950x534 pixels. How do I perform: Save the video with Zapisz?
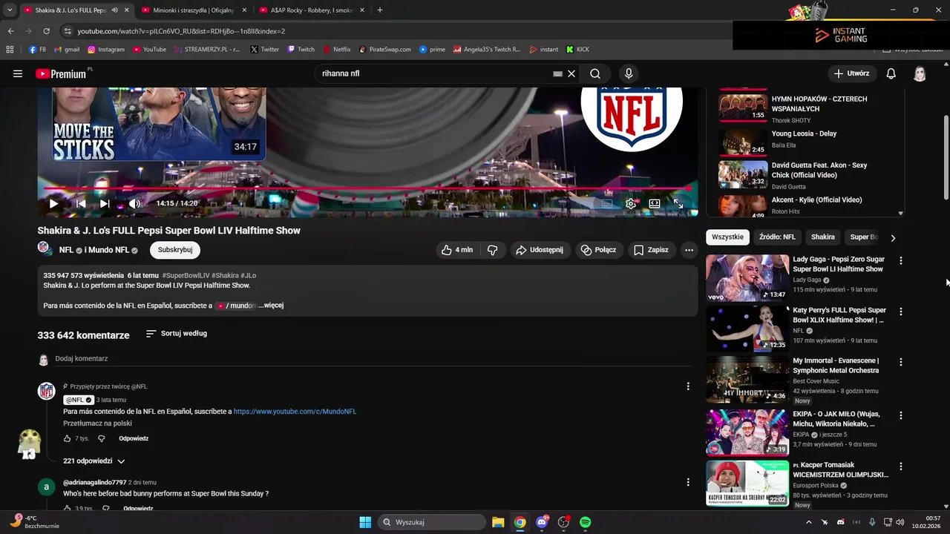(x=651, y=250)
